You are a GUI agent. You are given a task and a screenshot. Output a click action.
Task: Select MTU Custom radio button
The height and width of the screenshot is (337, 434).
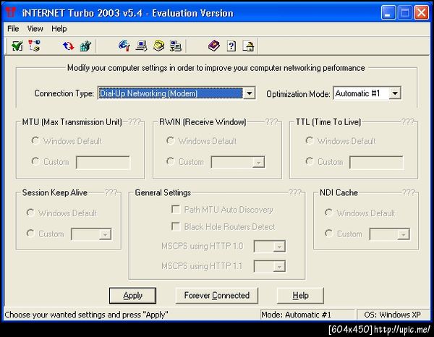(x=35, y=161)
